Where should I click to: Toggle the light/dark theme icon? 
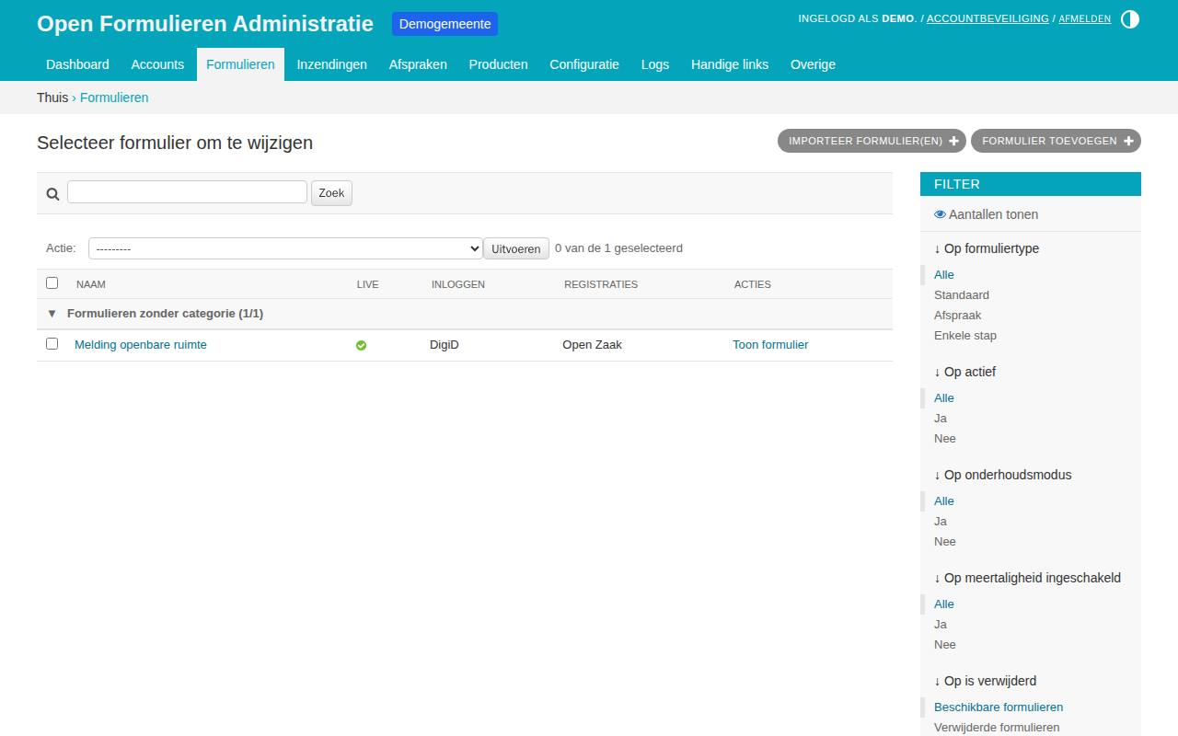(1130, 18)
